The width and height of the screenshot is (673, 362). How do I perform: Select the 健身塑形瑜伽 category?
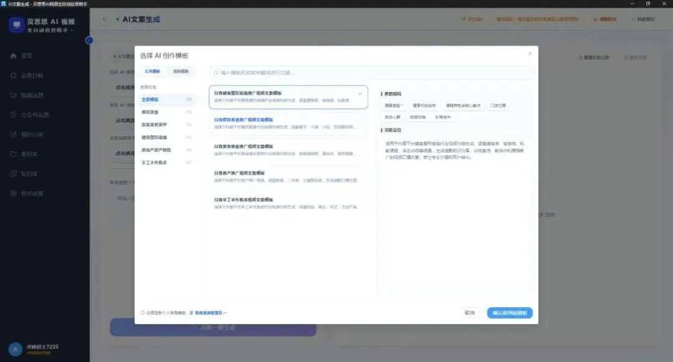click(166, 137)
